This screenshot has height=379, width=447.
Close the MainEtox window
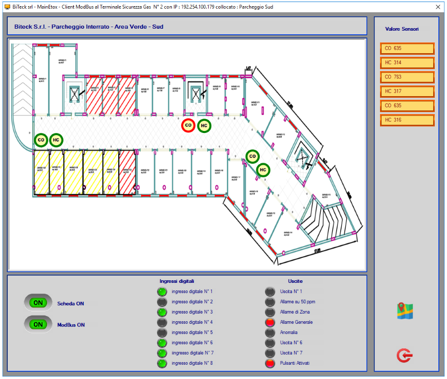pyautogui.click(x=438, y=7)
